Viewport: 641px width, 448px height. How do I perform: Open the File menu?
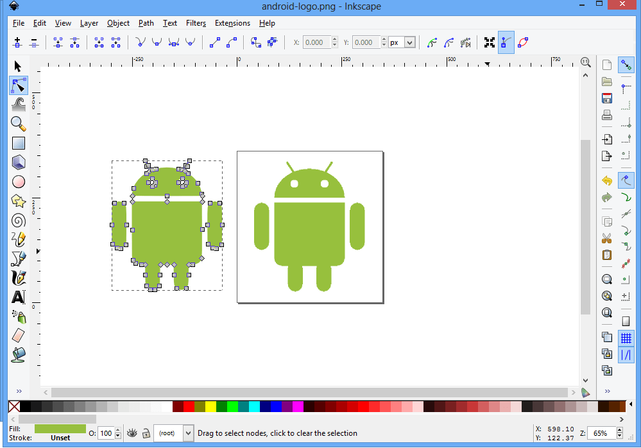19,23
